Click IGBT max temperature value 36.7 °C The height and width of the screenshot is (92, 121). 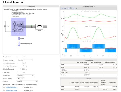pos(87,65)
